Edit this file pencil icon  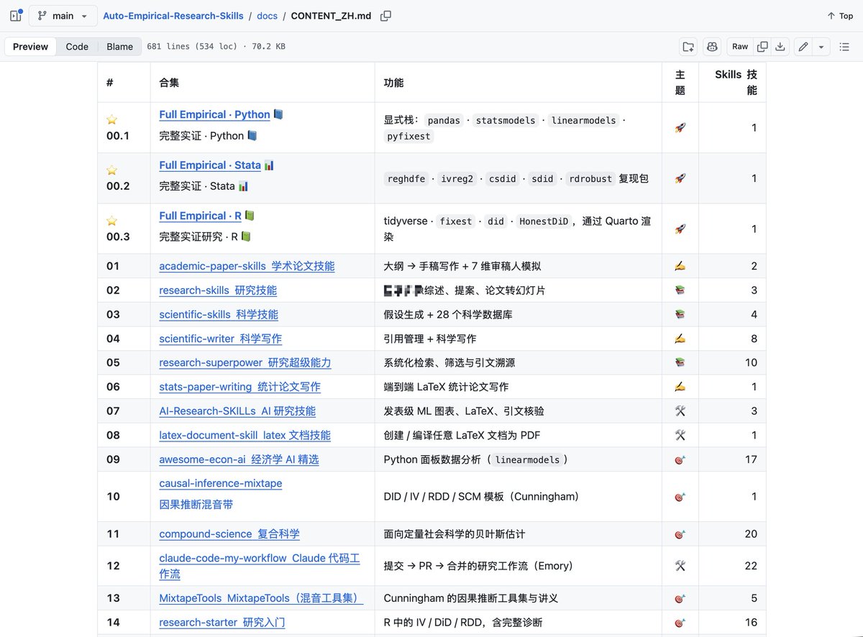pos(803,47)
